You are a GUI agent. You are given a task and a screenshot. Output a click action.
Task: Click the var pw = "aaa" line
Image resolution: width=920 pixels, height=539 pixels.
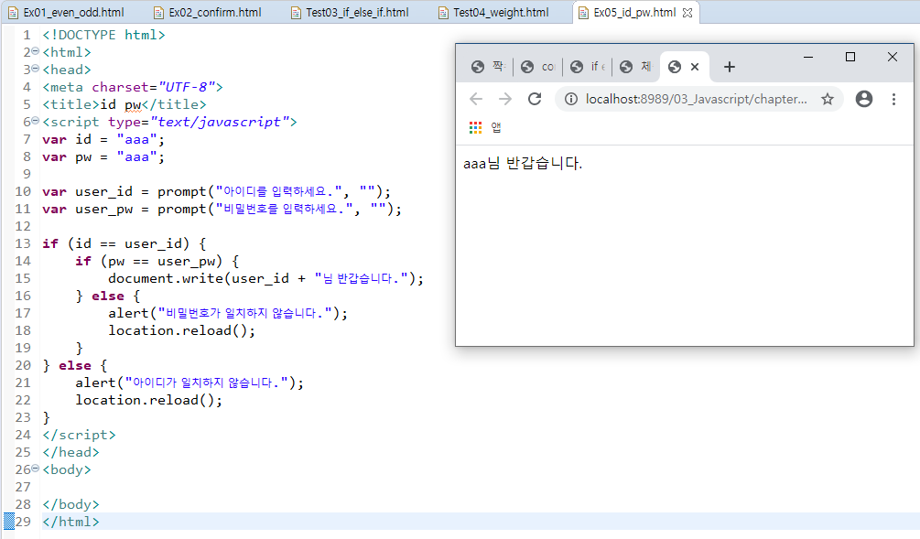click(103, 156)
